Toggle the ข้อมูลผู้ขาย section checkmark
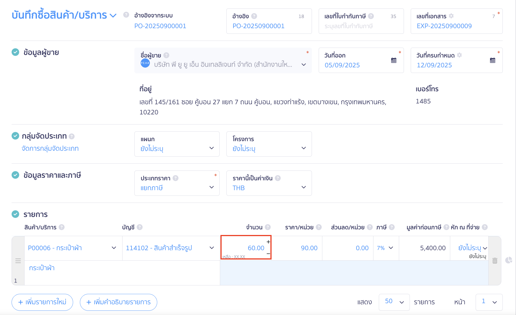Screen dimensions: 516x315 tap(16, 52)
